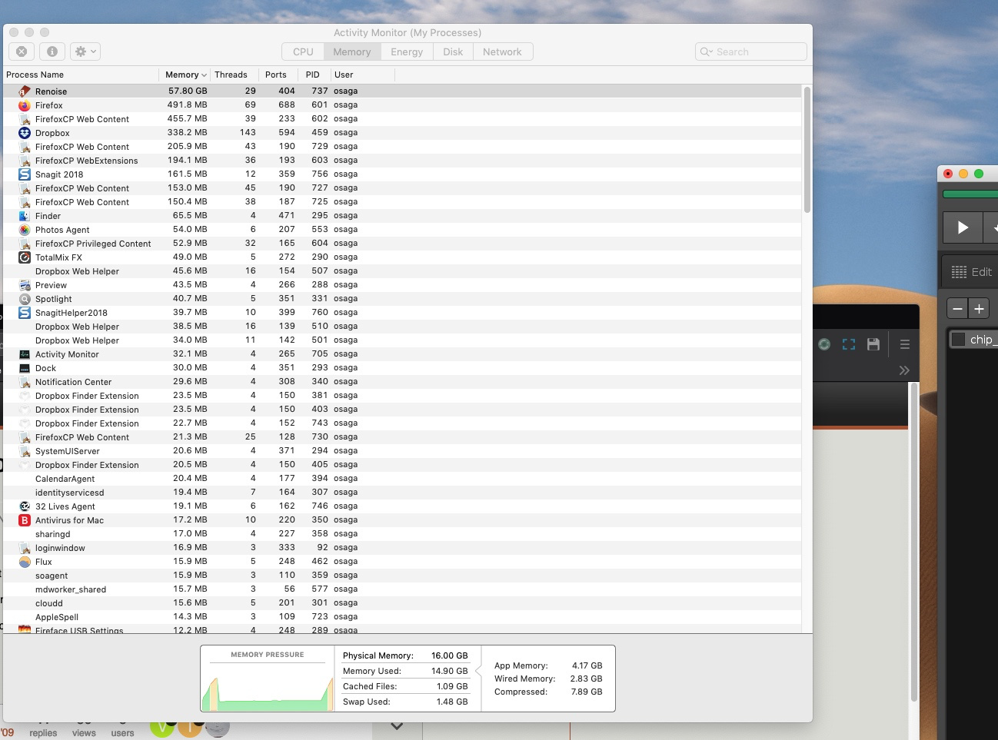Expand the double-chevron overflow in the background window

[x=904, y=370]
